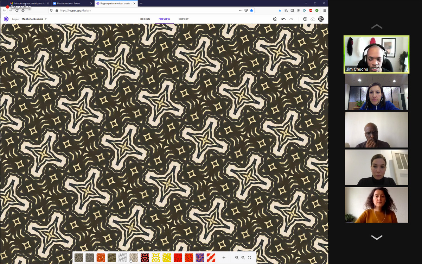The width and height of the screenshot is (422, 264).
Task: Undo the last pattern change
Action: tap(283, 19)
